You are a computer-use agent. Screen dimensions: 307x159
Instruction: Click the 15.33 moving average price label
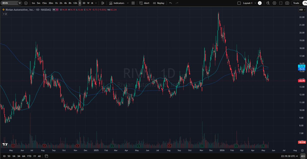click(x=302, y=69)
